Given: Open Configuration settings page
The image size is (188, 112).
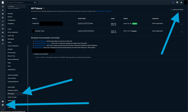Looking at the screenshot, I should pos(12,20).
